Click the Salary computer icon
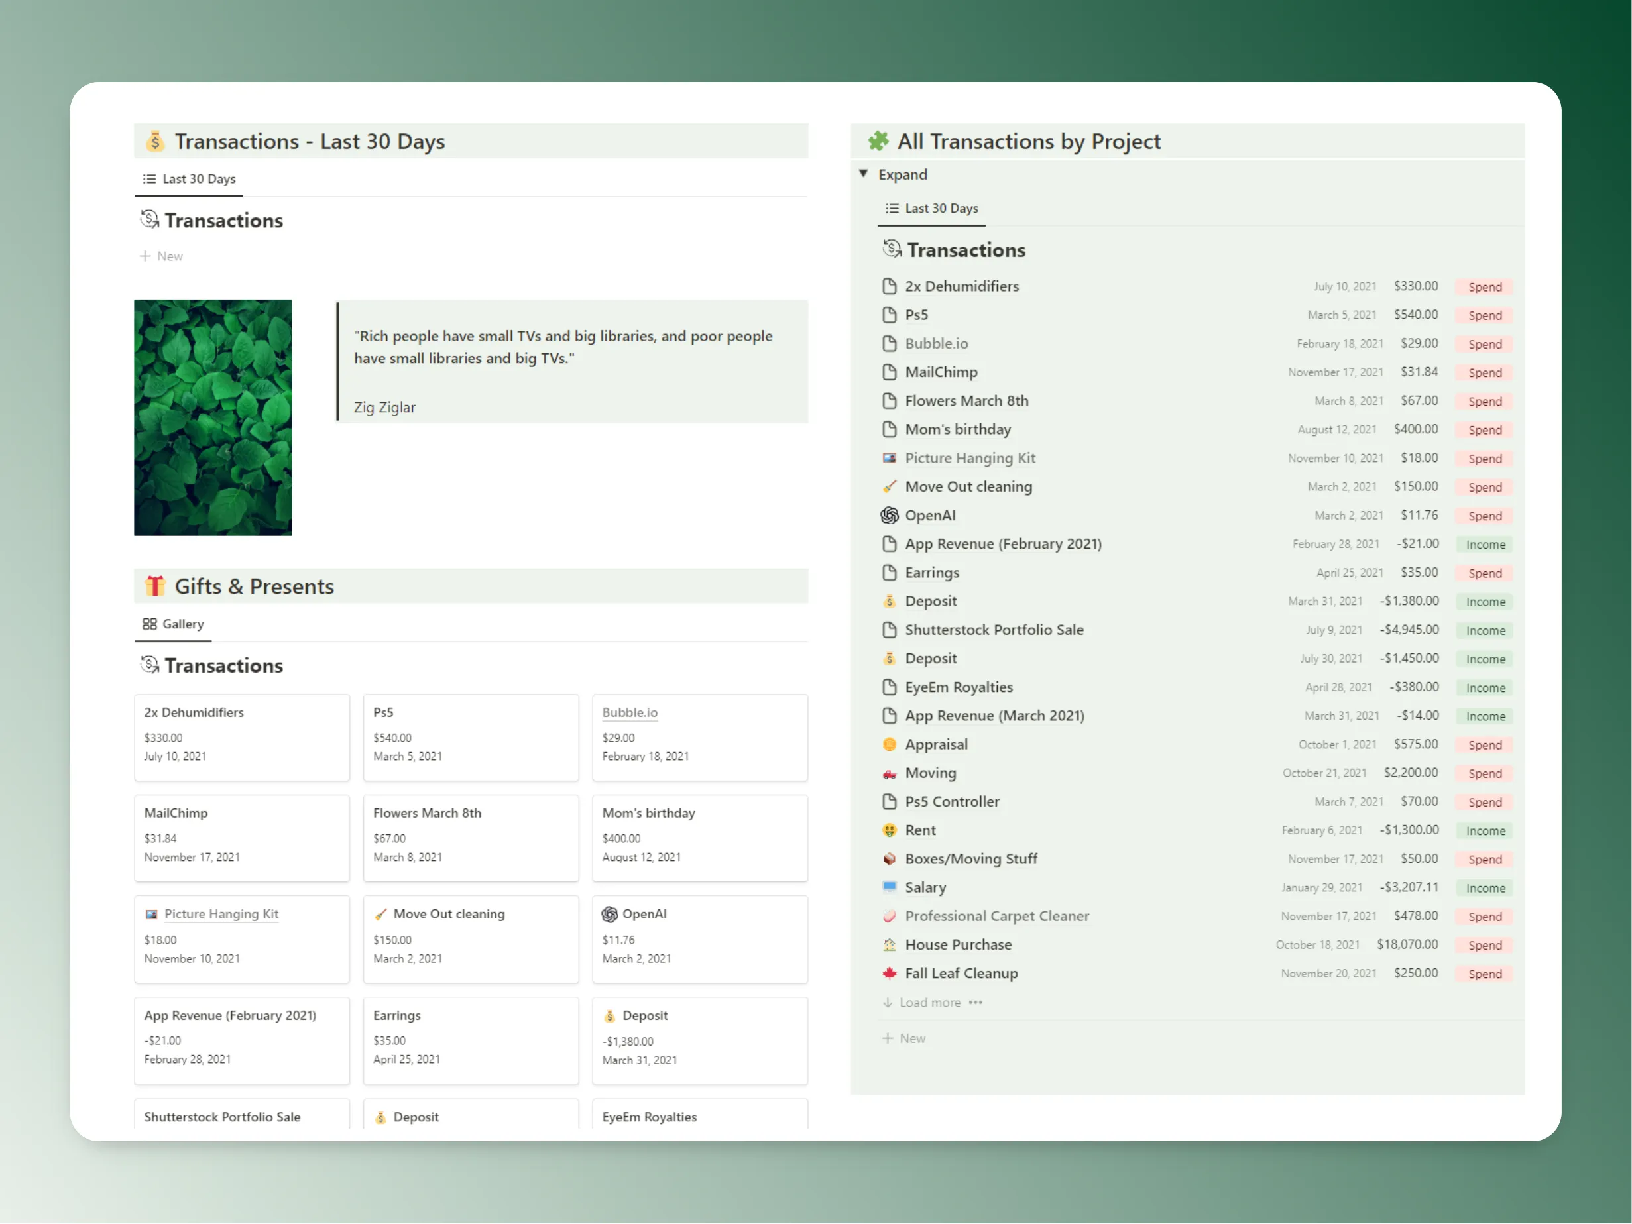The image size is (1632, 1224). point(889,887)
